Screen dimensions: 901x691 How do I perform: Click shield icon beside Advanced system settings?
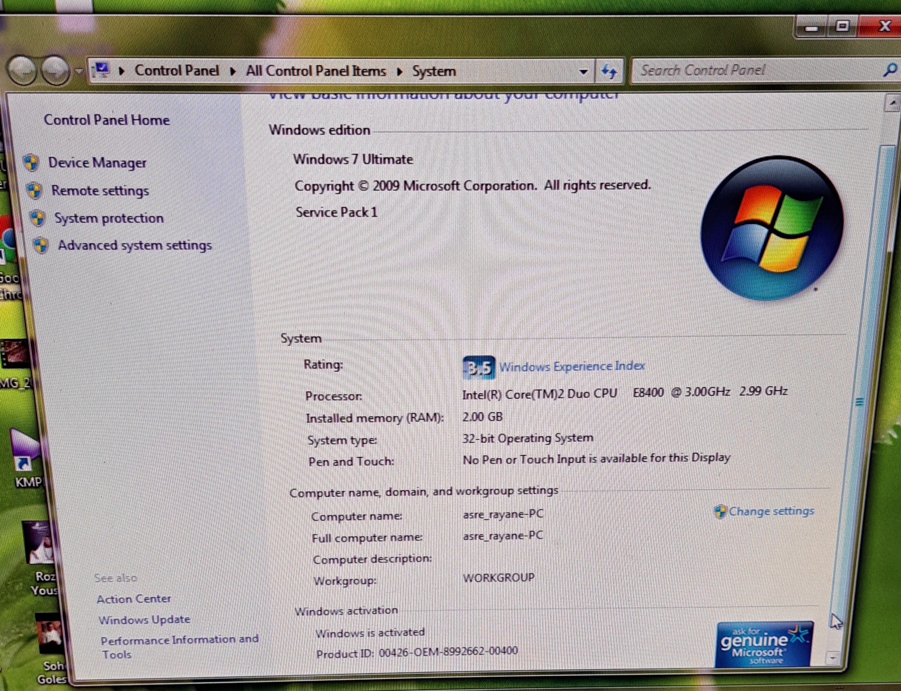point(41,245)
